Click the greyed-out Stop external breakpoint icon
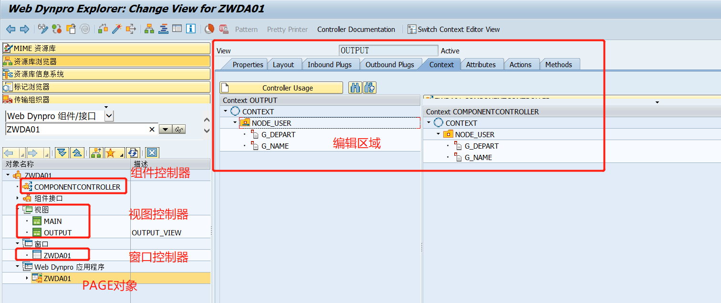Image resolution: width=721 pixels, height=303 pixels. tap(223, 29)
